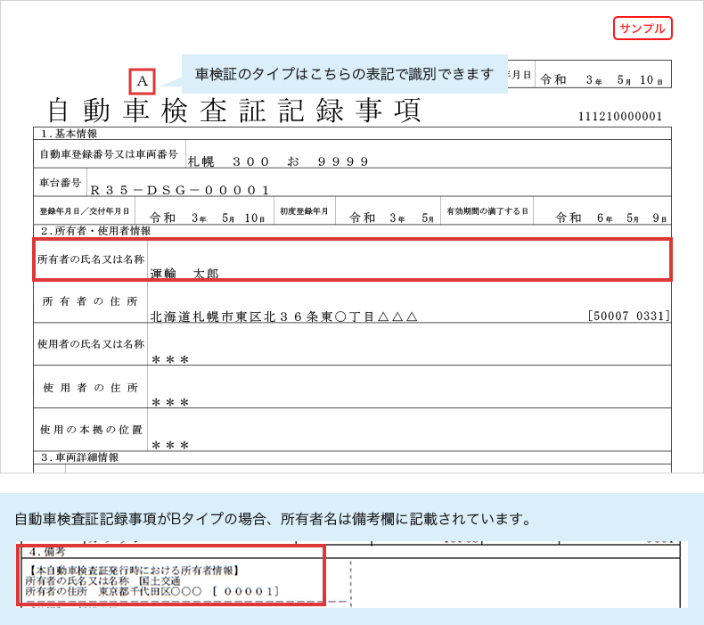704x625 pixels.
Task: Click the bracketed code [50007 0331]
Action: coord(628,317)
